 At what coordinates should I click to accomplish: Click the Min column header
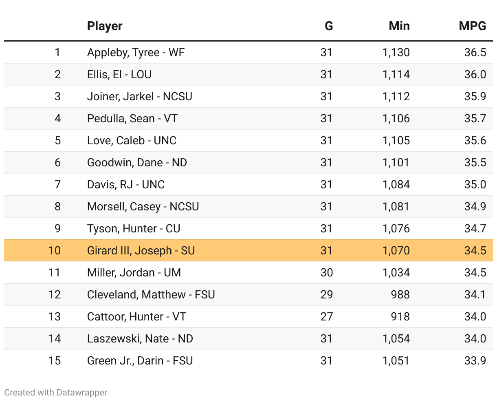399,26
